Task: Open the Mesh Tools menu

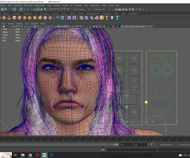Action: (x=28, y=5)
